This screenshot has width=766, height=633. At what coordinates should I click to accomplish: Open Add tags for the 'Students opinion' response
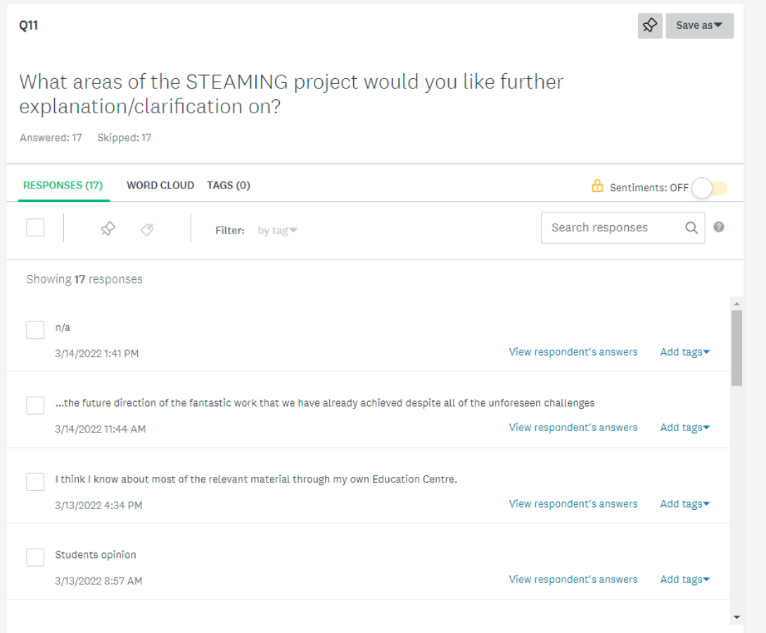click(685, 580)
